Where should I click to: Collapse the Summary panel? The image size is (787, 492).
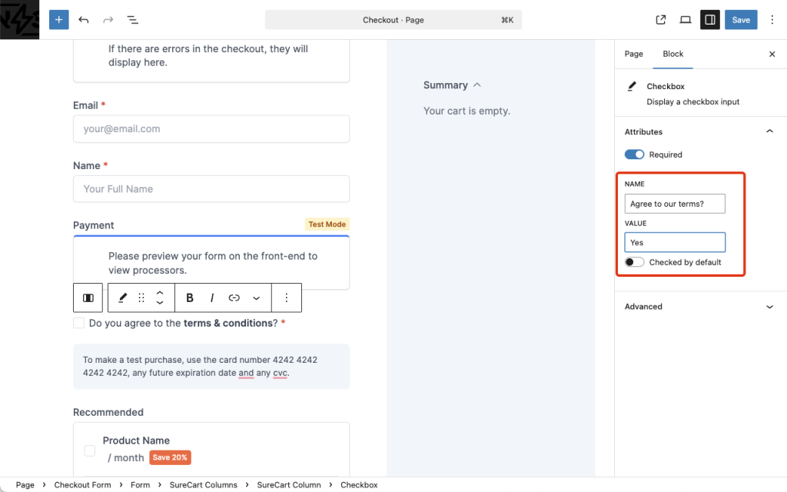477,85
